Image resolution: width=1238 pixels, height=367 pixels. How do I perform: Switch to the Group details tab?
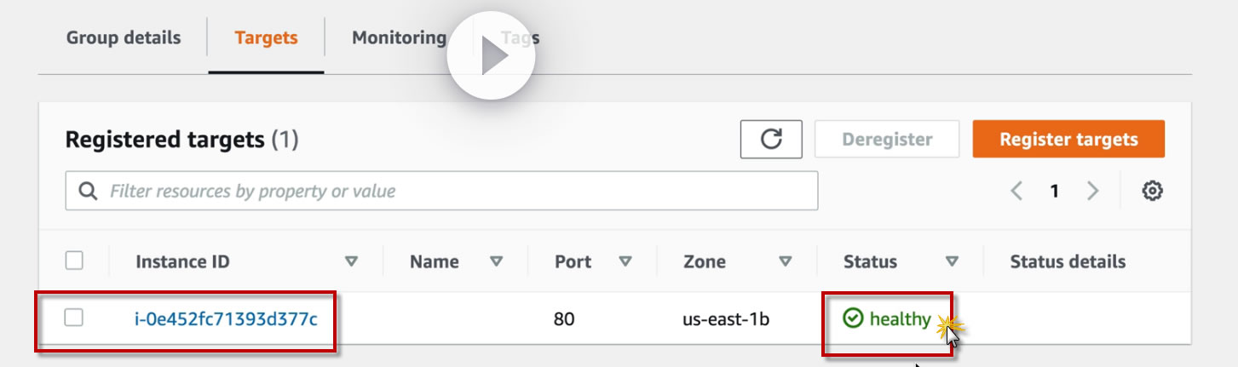pyautogui.click(x=124, y=38)
